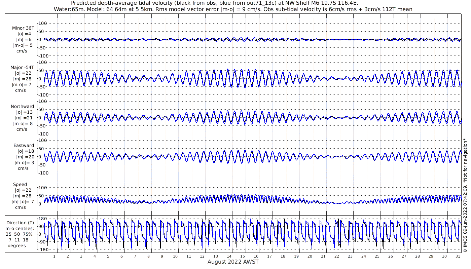The width and height of the screenshot is (471, 269).
Task: Click the '|m-o| = 5' value under Minor
Action: point(23,45)
